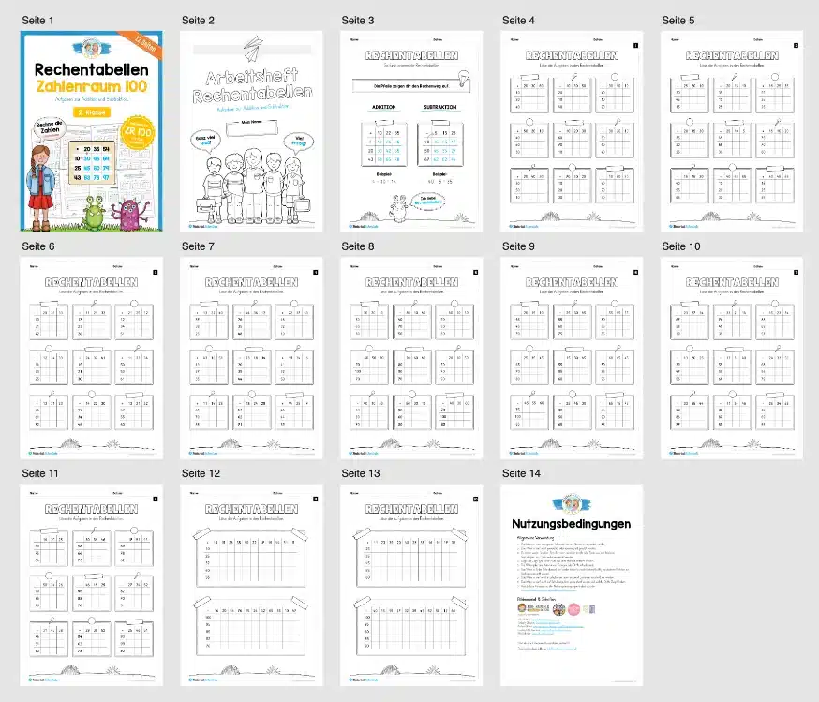
Task: Click the children illustration on Seite 2
Action: click(x=251, y=183)
